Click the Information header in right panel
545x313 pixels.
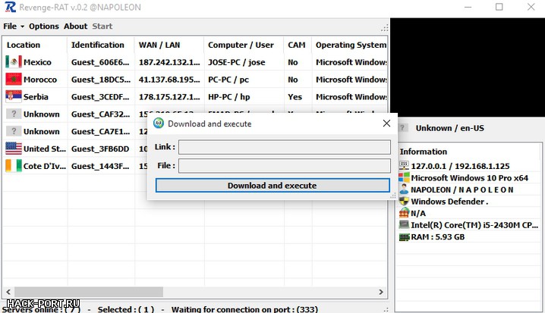point(423,152)
